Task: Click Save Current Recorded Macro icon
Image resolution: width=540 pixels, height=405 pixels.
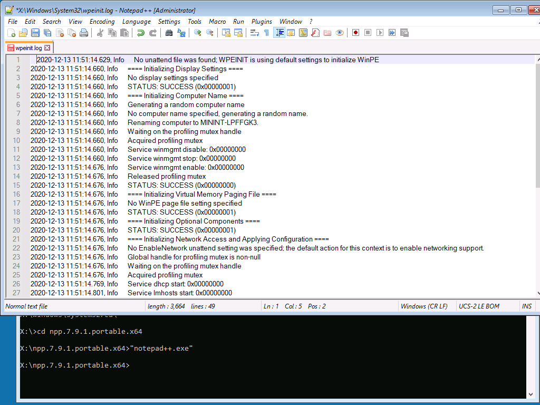Action: pos(404,33)
